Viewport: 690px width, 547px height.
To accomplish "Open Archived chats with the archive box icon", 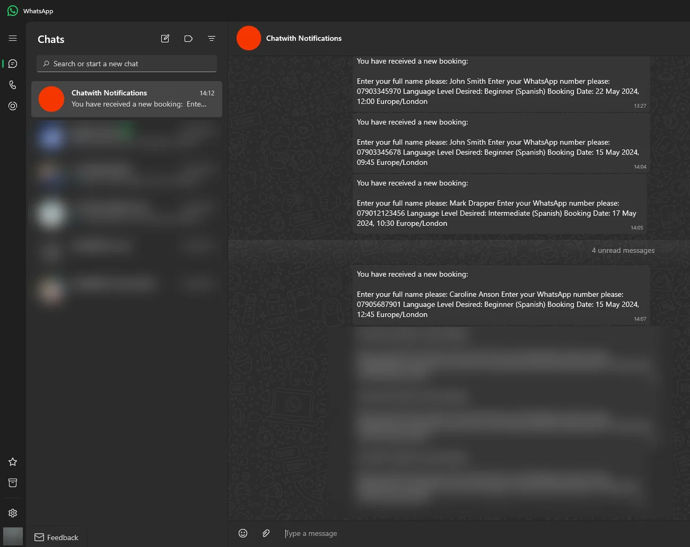I will (12, 483).
